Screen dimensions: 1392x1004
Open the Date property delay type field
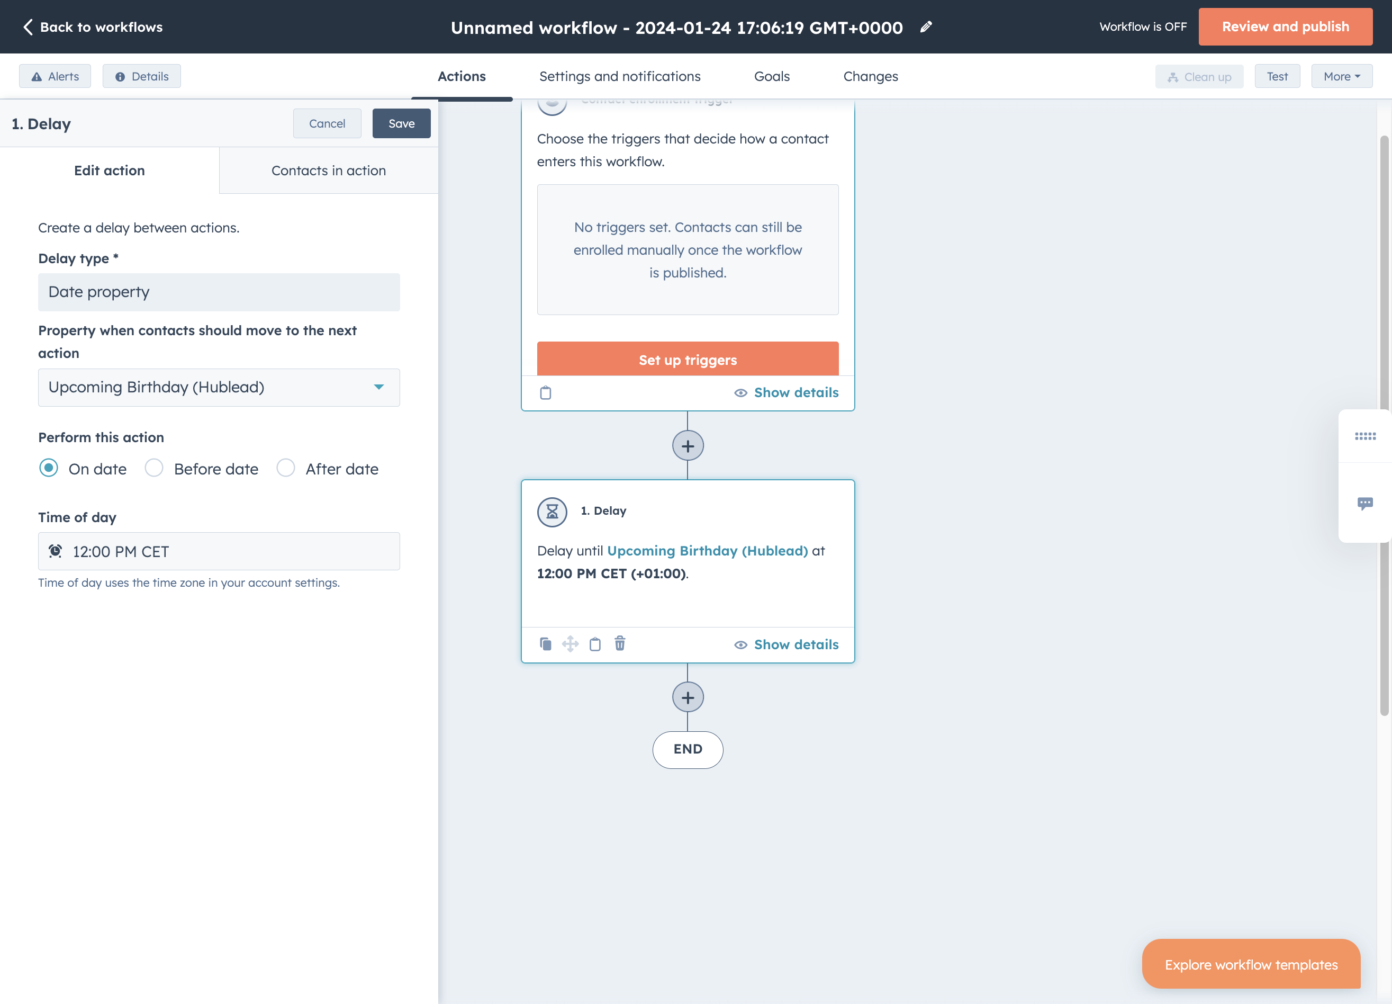(x=219, y=292)
